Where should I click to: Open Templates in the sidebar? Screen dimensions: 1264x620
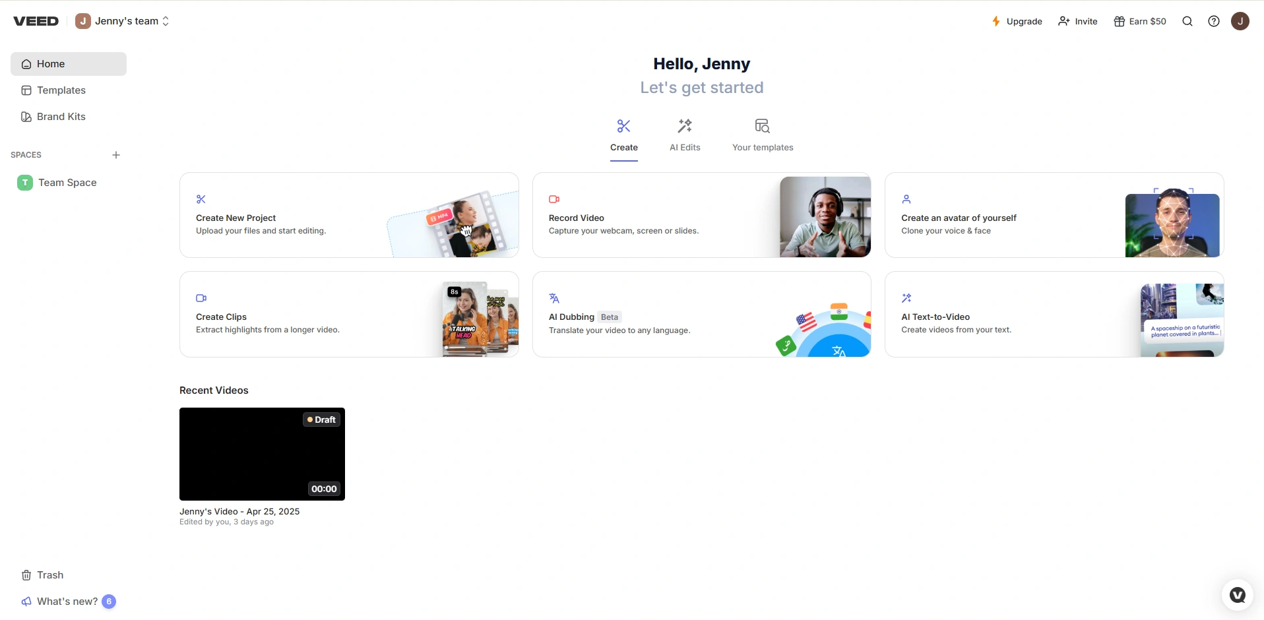tap(69, 90)
